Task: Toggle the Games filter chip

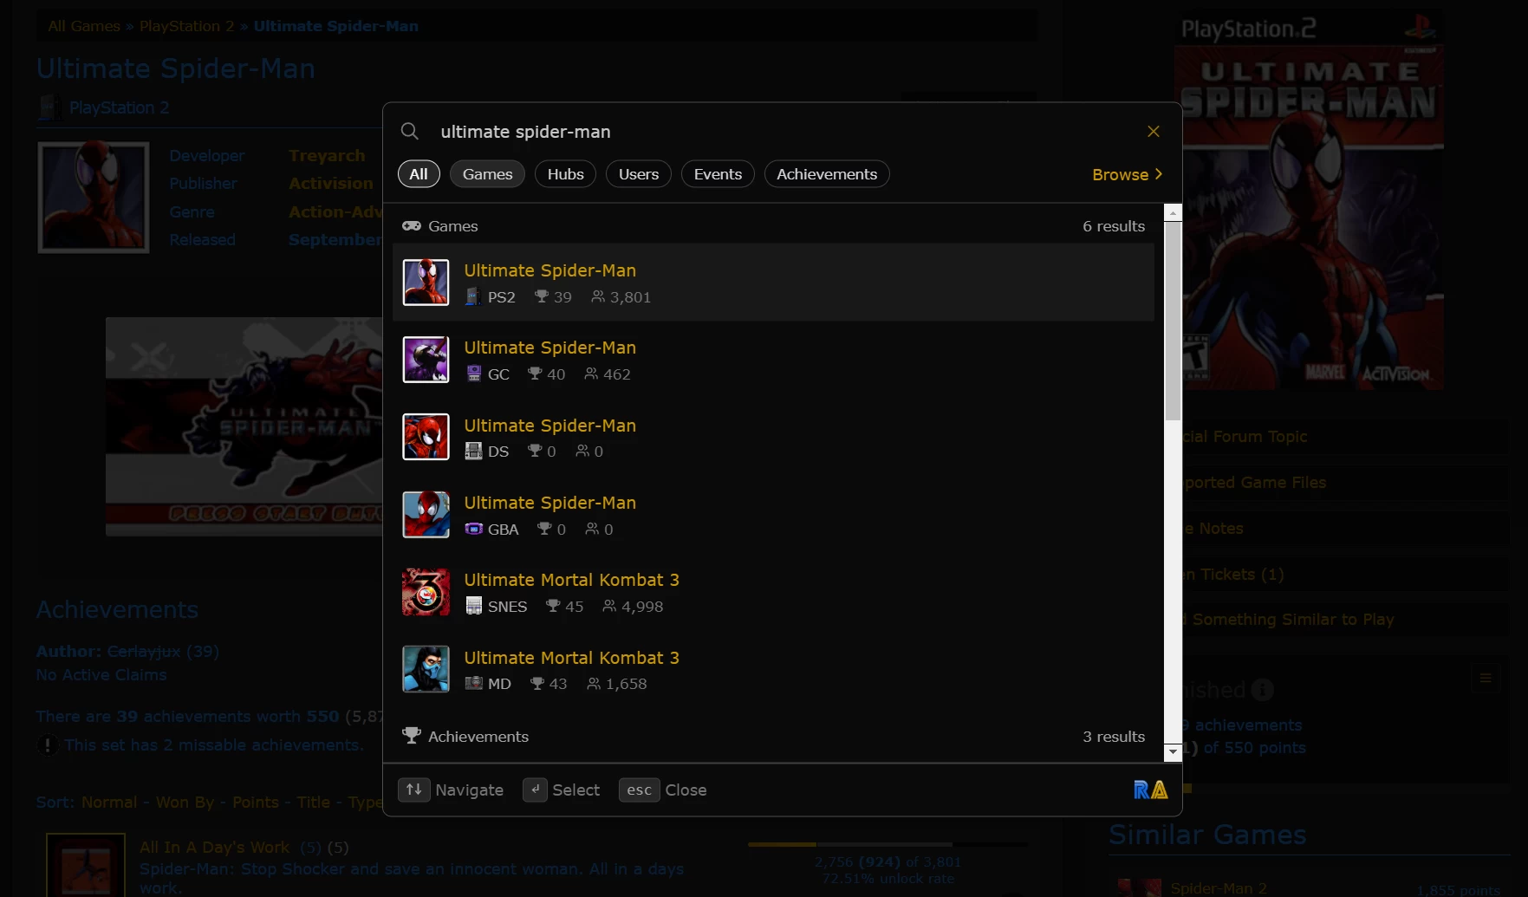Action: coord(487,174)
